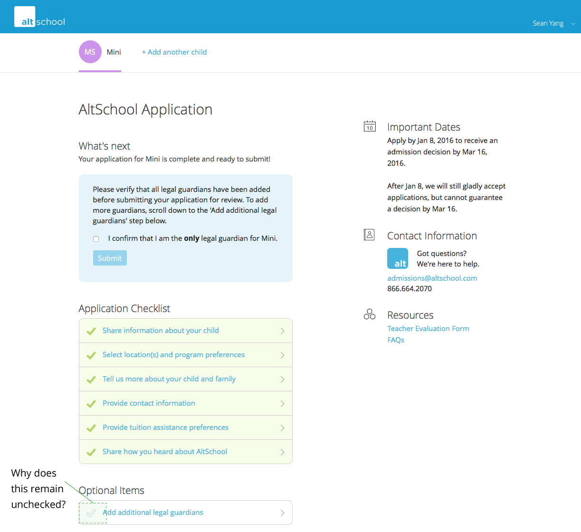Open the Teacher Evaluation Form link
The image size is (581, 532).
[428, 329]
